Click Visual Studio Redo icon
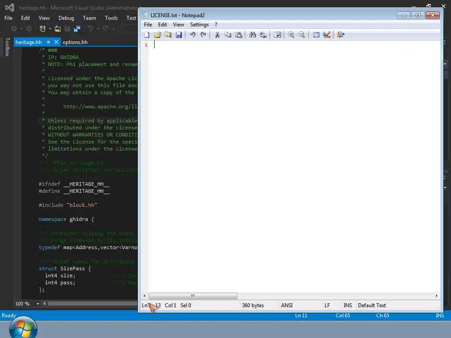This screenshot has height=338, width=451. (x=106, y=29)
